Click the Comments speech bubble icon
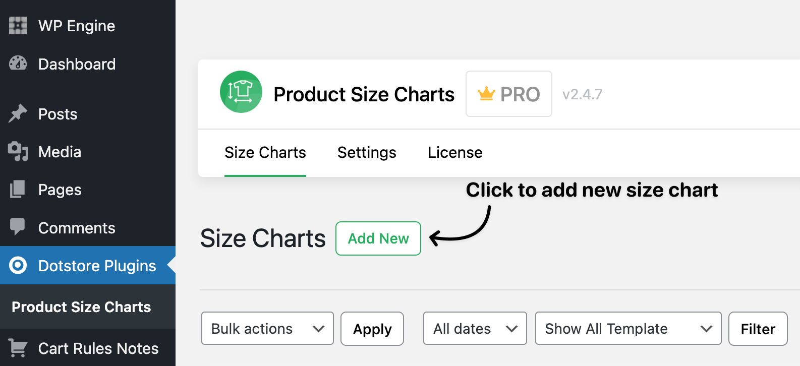Screen dimensions: 800x366 (x=18, y=227)
